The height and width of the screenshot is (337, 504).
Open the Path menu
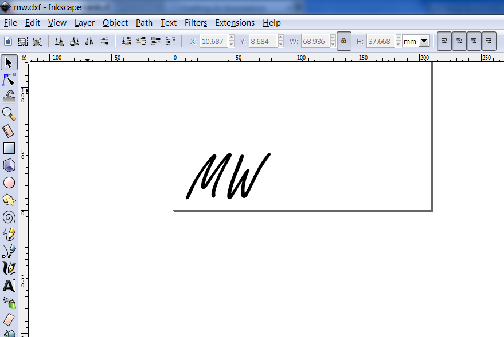coord(144,23)
